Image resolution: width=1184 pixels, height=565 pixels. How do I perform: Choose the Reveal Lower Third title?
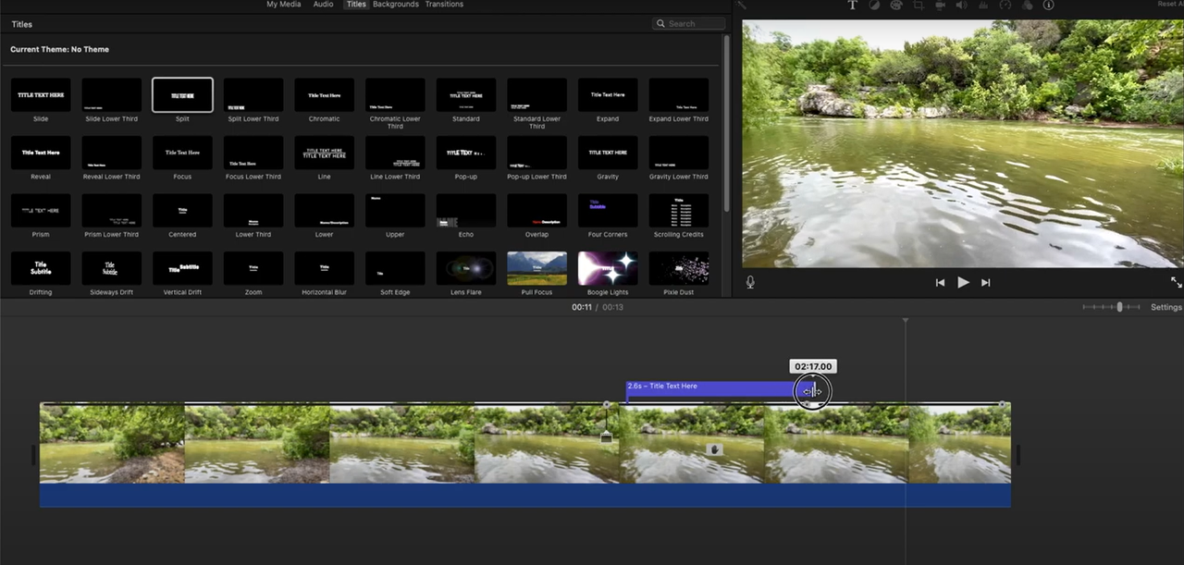(x=112, y=153)
